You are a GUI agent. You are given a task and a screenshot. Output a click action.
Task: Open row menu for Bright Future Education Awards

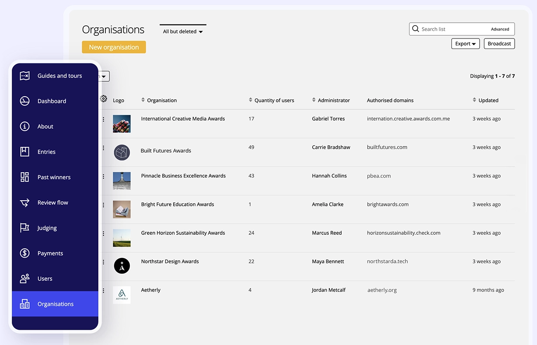[x=104, y=205]
